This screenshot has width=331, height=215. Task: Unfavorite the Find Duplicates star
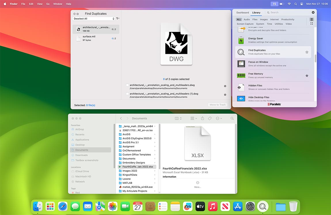point(307,52)
